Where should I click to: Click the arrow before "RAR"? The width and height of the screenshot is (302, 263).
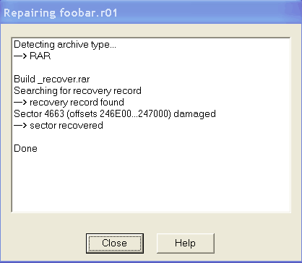click(20, 56)
